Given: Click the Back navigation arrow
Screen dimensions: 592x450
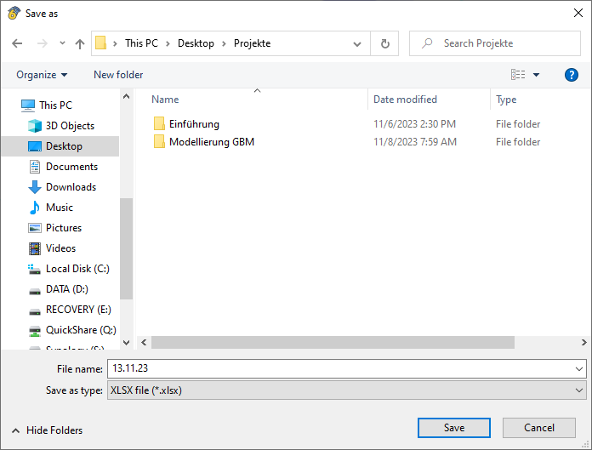Looking at the screenshot, I should 17,43.
